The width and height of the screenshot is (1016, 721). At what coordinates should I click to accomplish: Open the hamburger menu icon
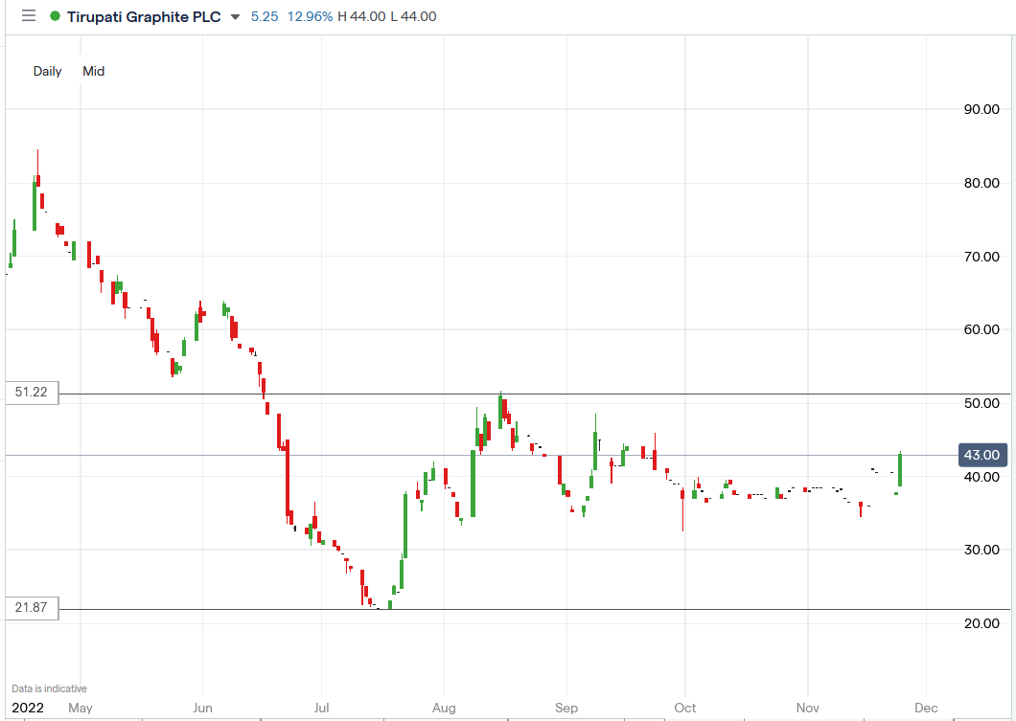[x=29, y=15]
